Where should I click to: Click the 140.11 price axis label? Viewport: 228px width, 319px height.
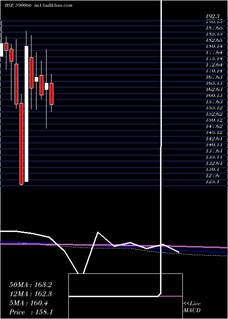coord(214,144)
